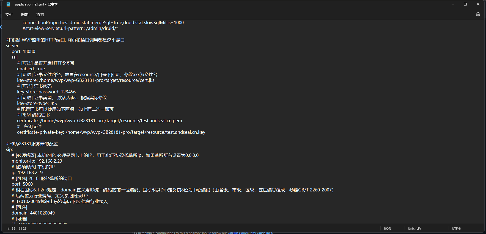Click the Unix (LF) line ending indicator
486x234 pixels.
[414, 229]
